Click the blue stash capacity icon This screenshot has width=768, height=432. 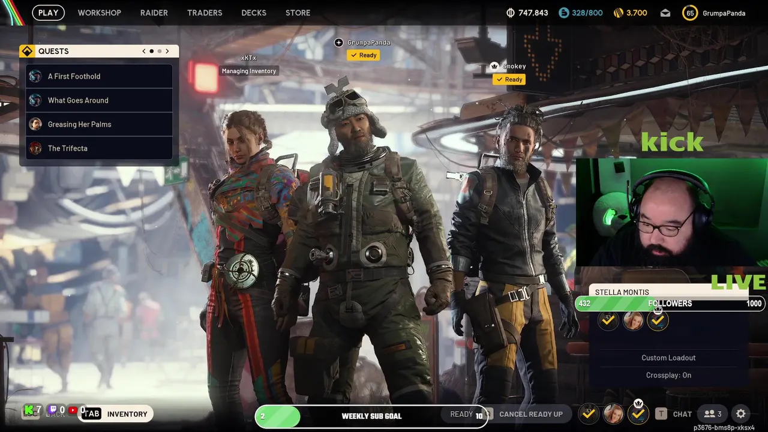coord(563,13)
